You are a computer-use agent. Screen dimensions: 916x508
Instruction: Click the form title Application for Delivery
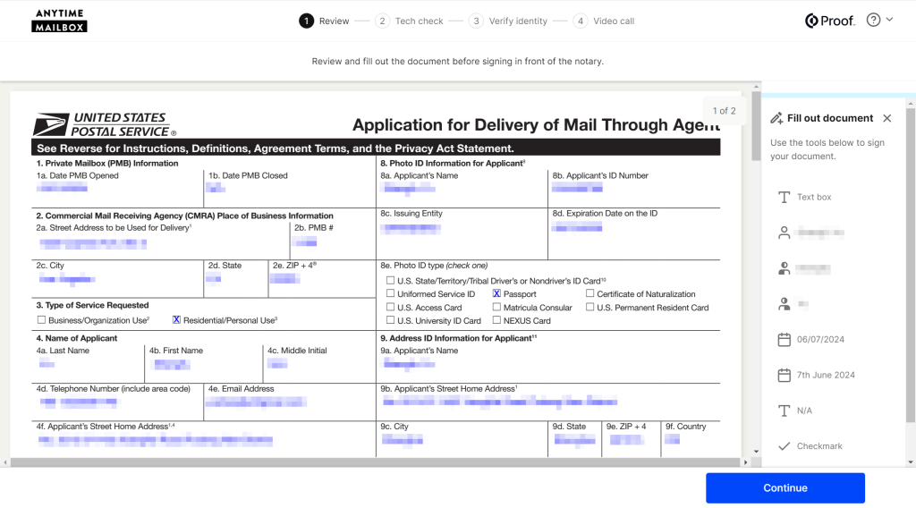pos(537,125)
